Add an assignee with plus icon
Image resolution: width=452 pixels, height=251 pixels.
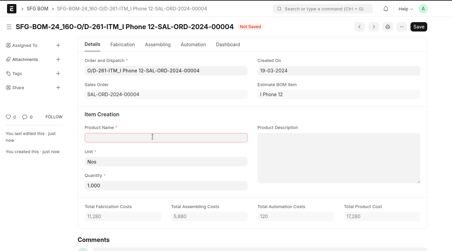coord(58,45)
